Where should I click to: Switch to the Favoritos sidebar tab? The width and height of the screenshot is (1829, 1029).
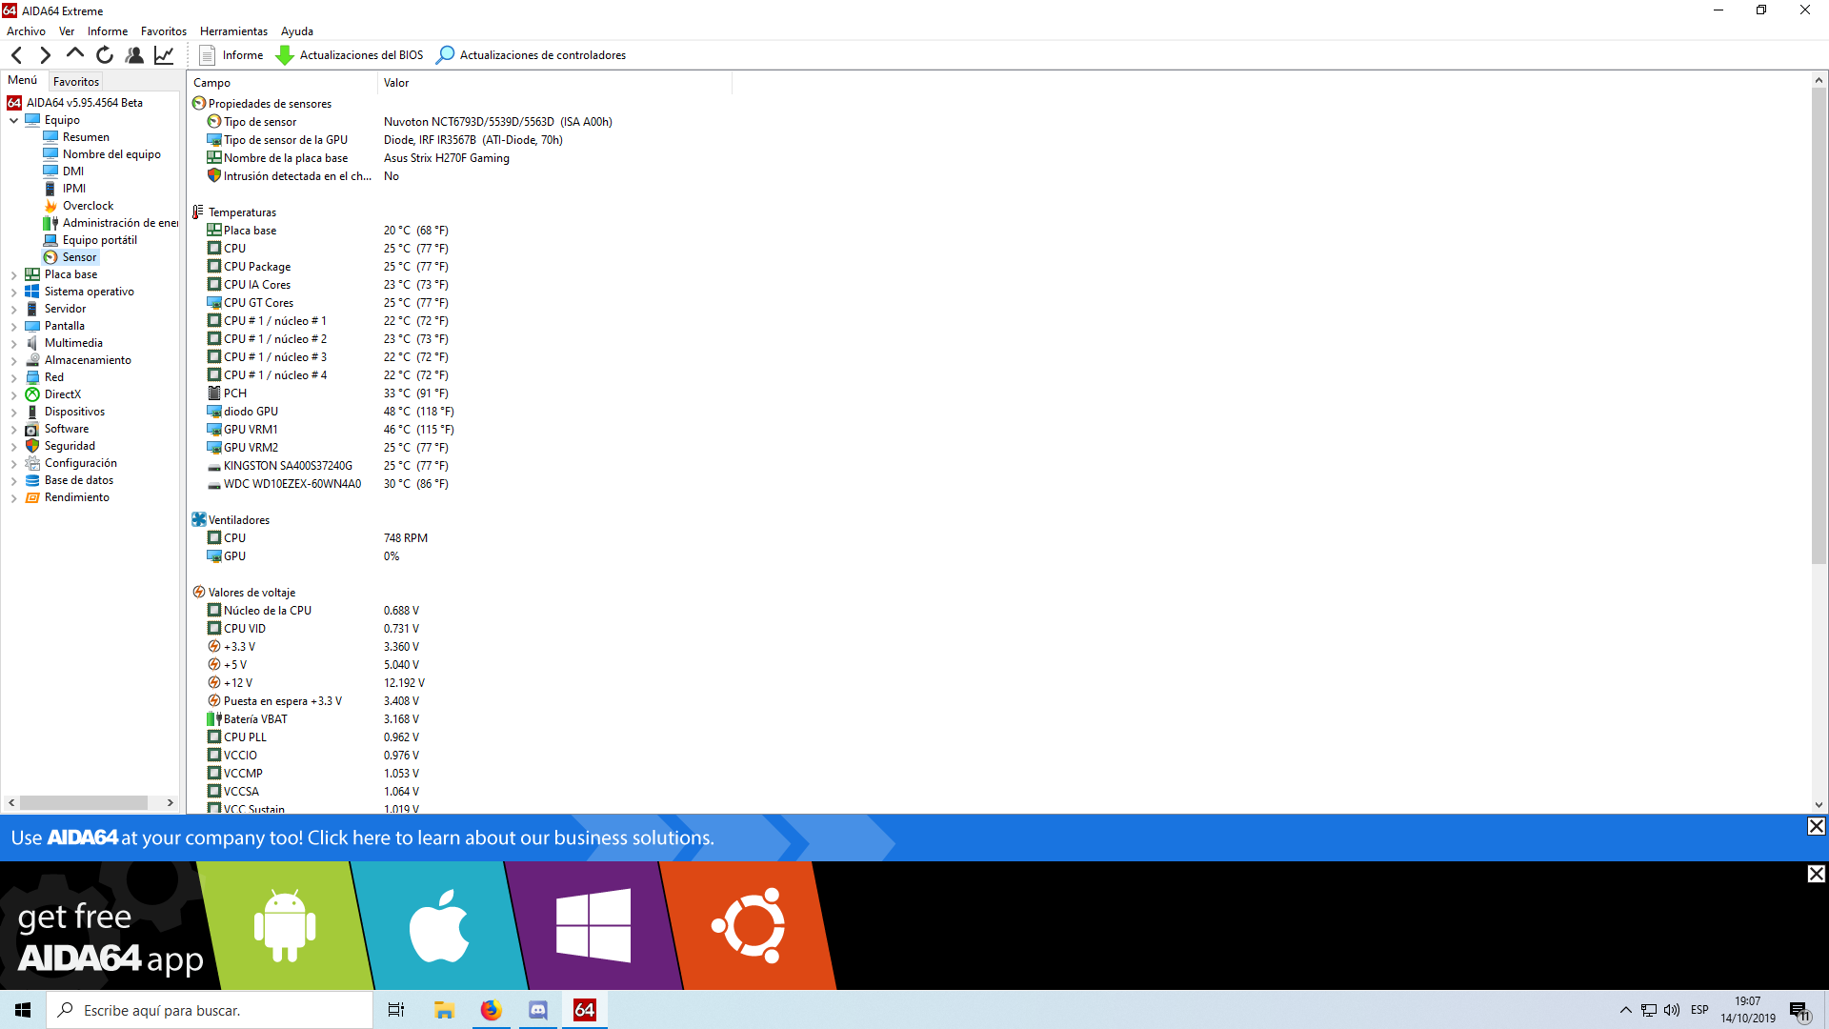pos(76,82)
